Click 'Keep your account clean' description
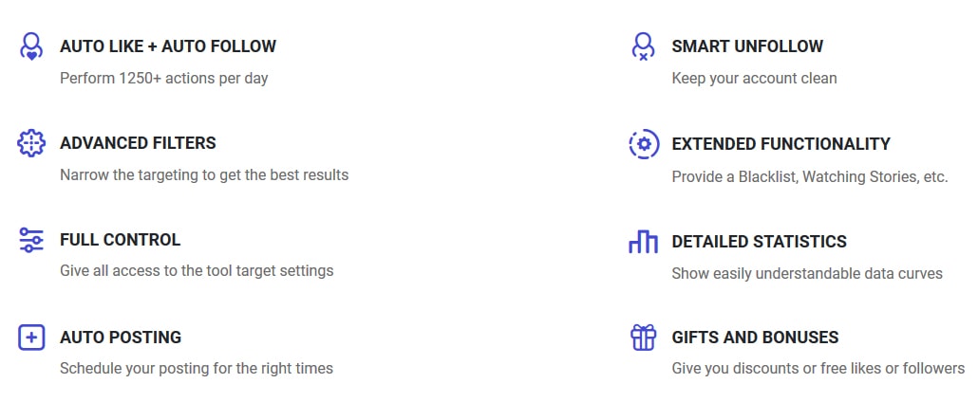This screenshot has width=978, height=402. [x=754, y=79]
